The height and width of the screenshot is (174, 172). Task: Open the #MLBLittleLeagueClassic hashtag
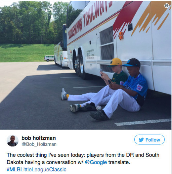[36, 169]
